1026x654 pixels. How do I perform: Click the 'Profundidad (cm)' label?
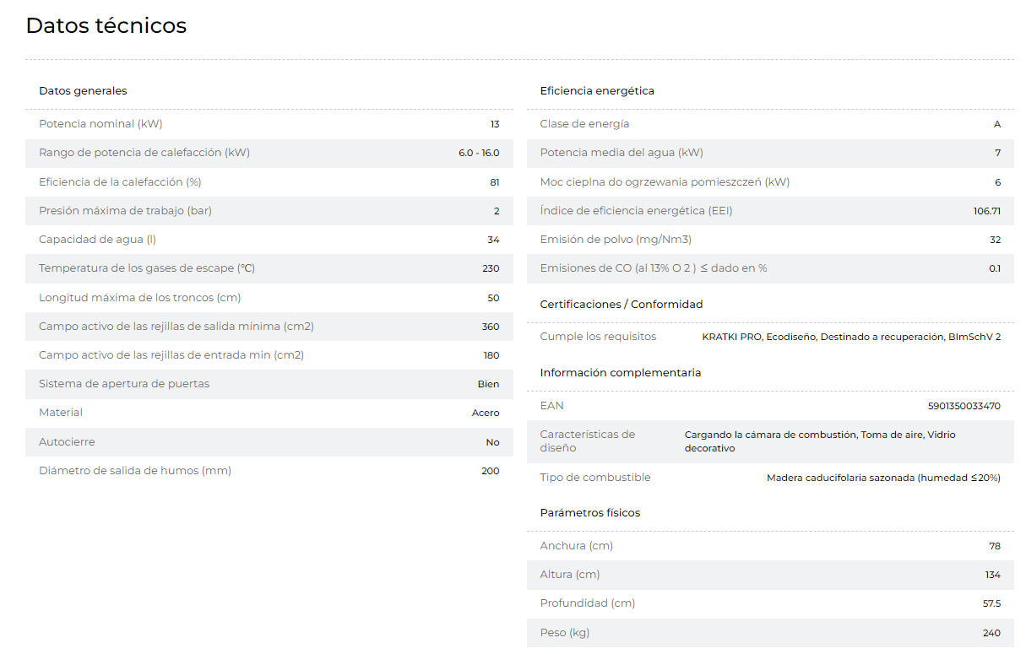tap(588, 603)
